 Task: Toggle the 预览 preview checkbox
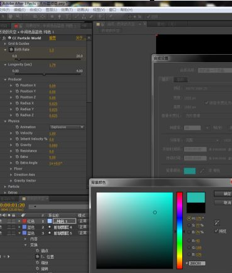click(216, 231)
